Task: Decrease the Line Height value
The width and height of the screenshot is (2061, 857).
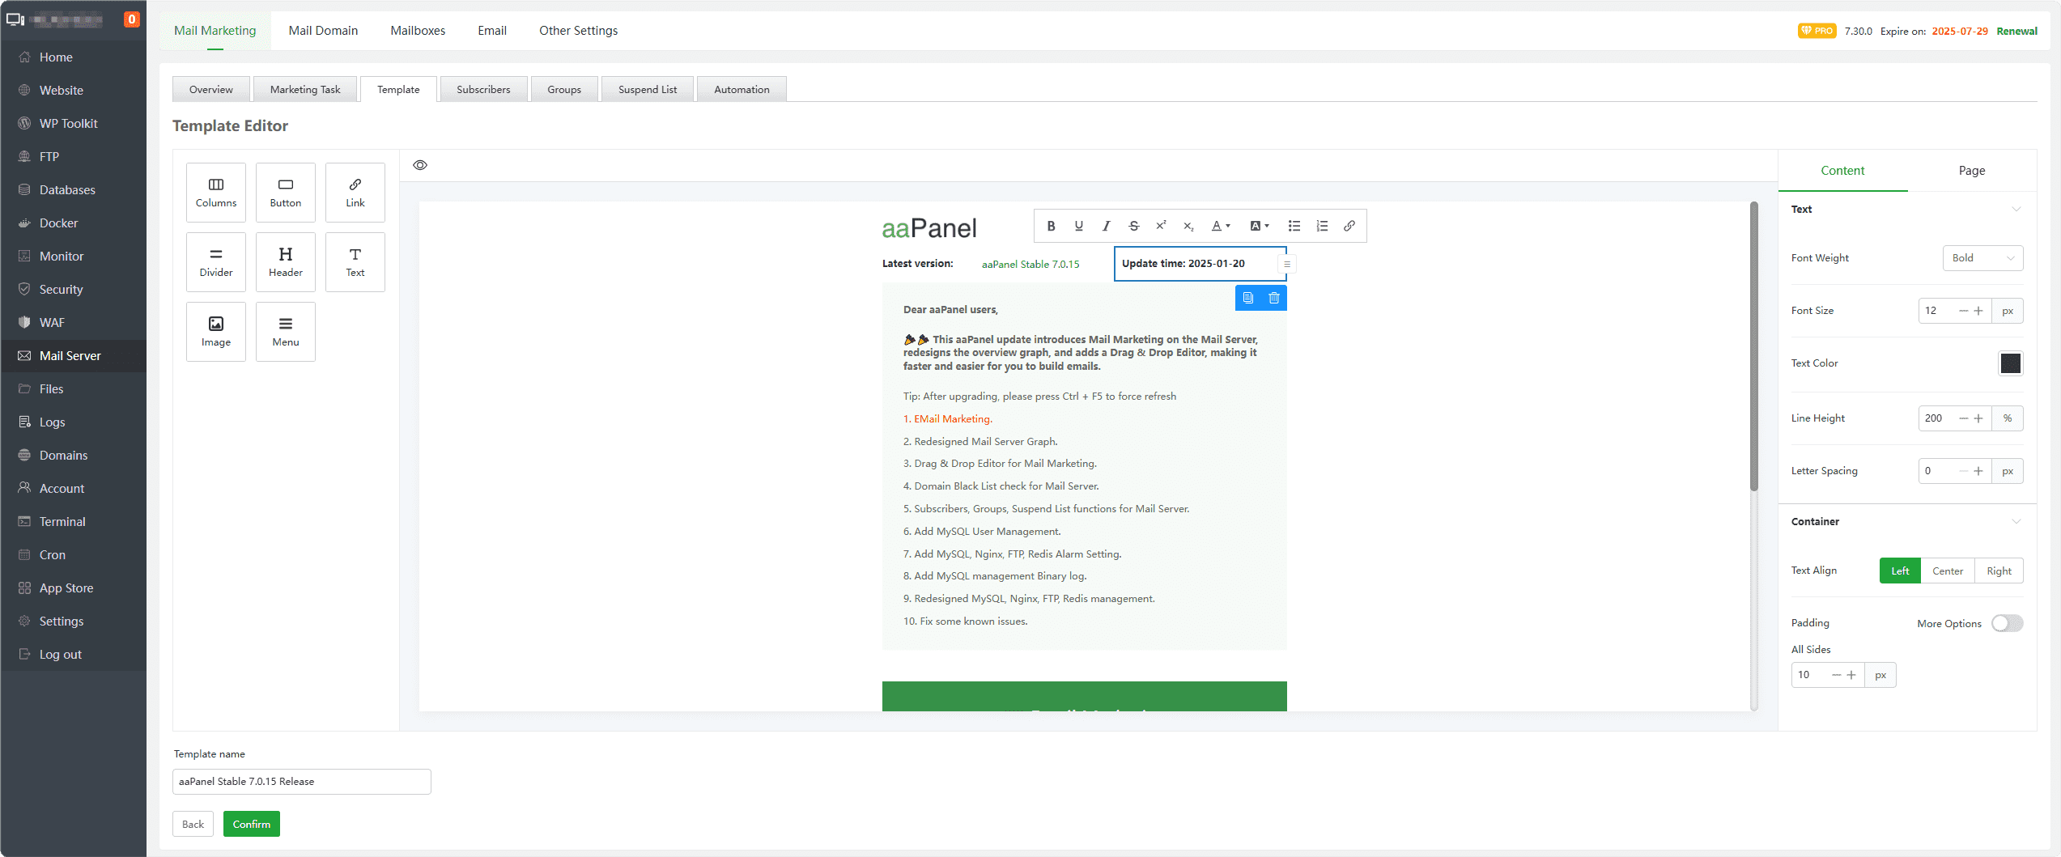Action: point(1963,418)
